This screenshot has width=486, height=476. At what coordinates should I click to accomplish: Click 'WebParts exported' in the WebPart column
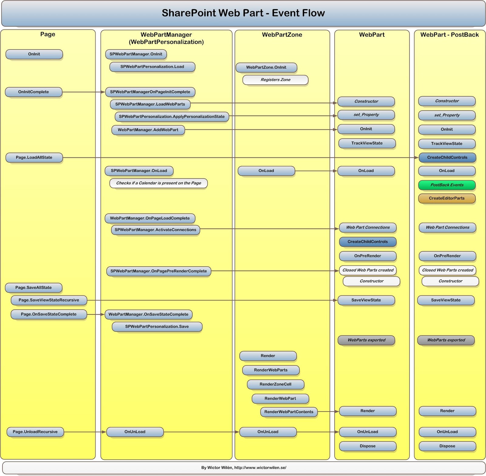coord(366,340)
